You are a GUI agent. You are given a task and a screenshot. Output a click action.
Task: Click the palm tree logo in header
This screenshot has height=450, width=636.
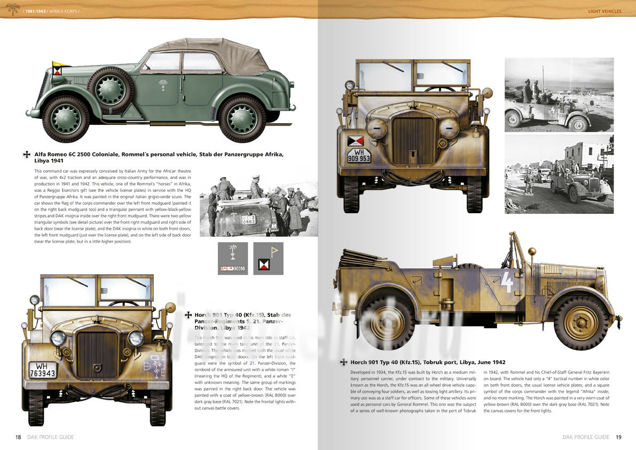click(x=13, y=10)
